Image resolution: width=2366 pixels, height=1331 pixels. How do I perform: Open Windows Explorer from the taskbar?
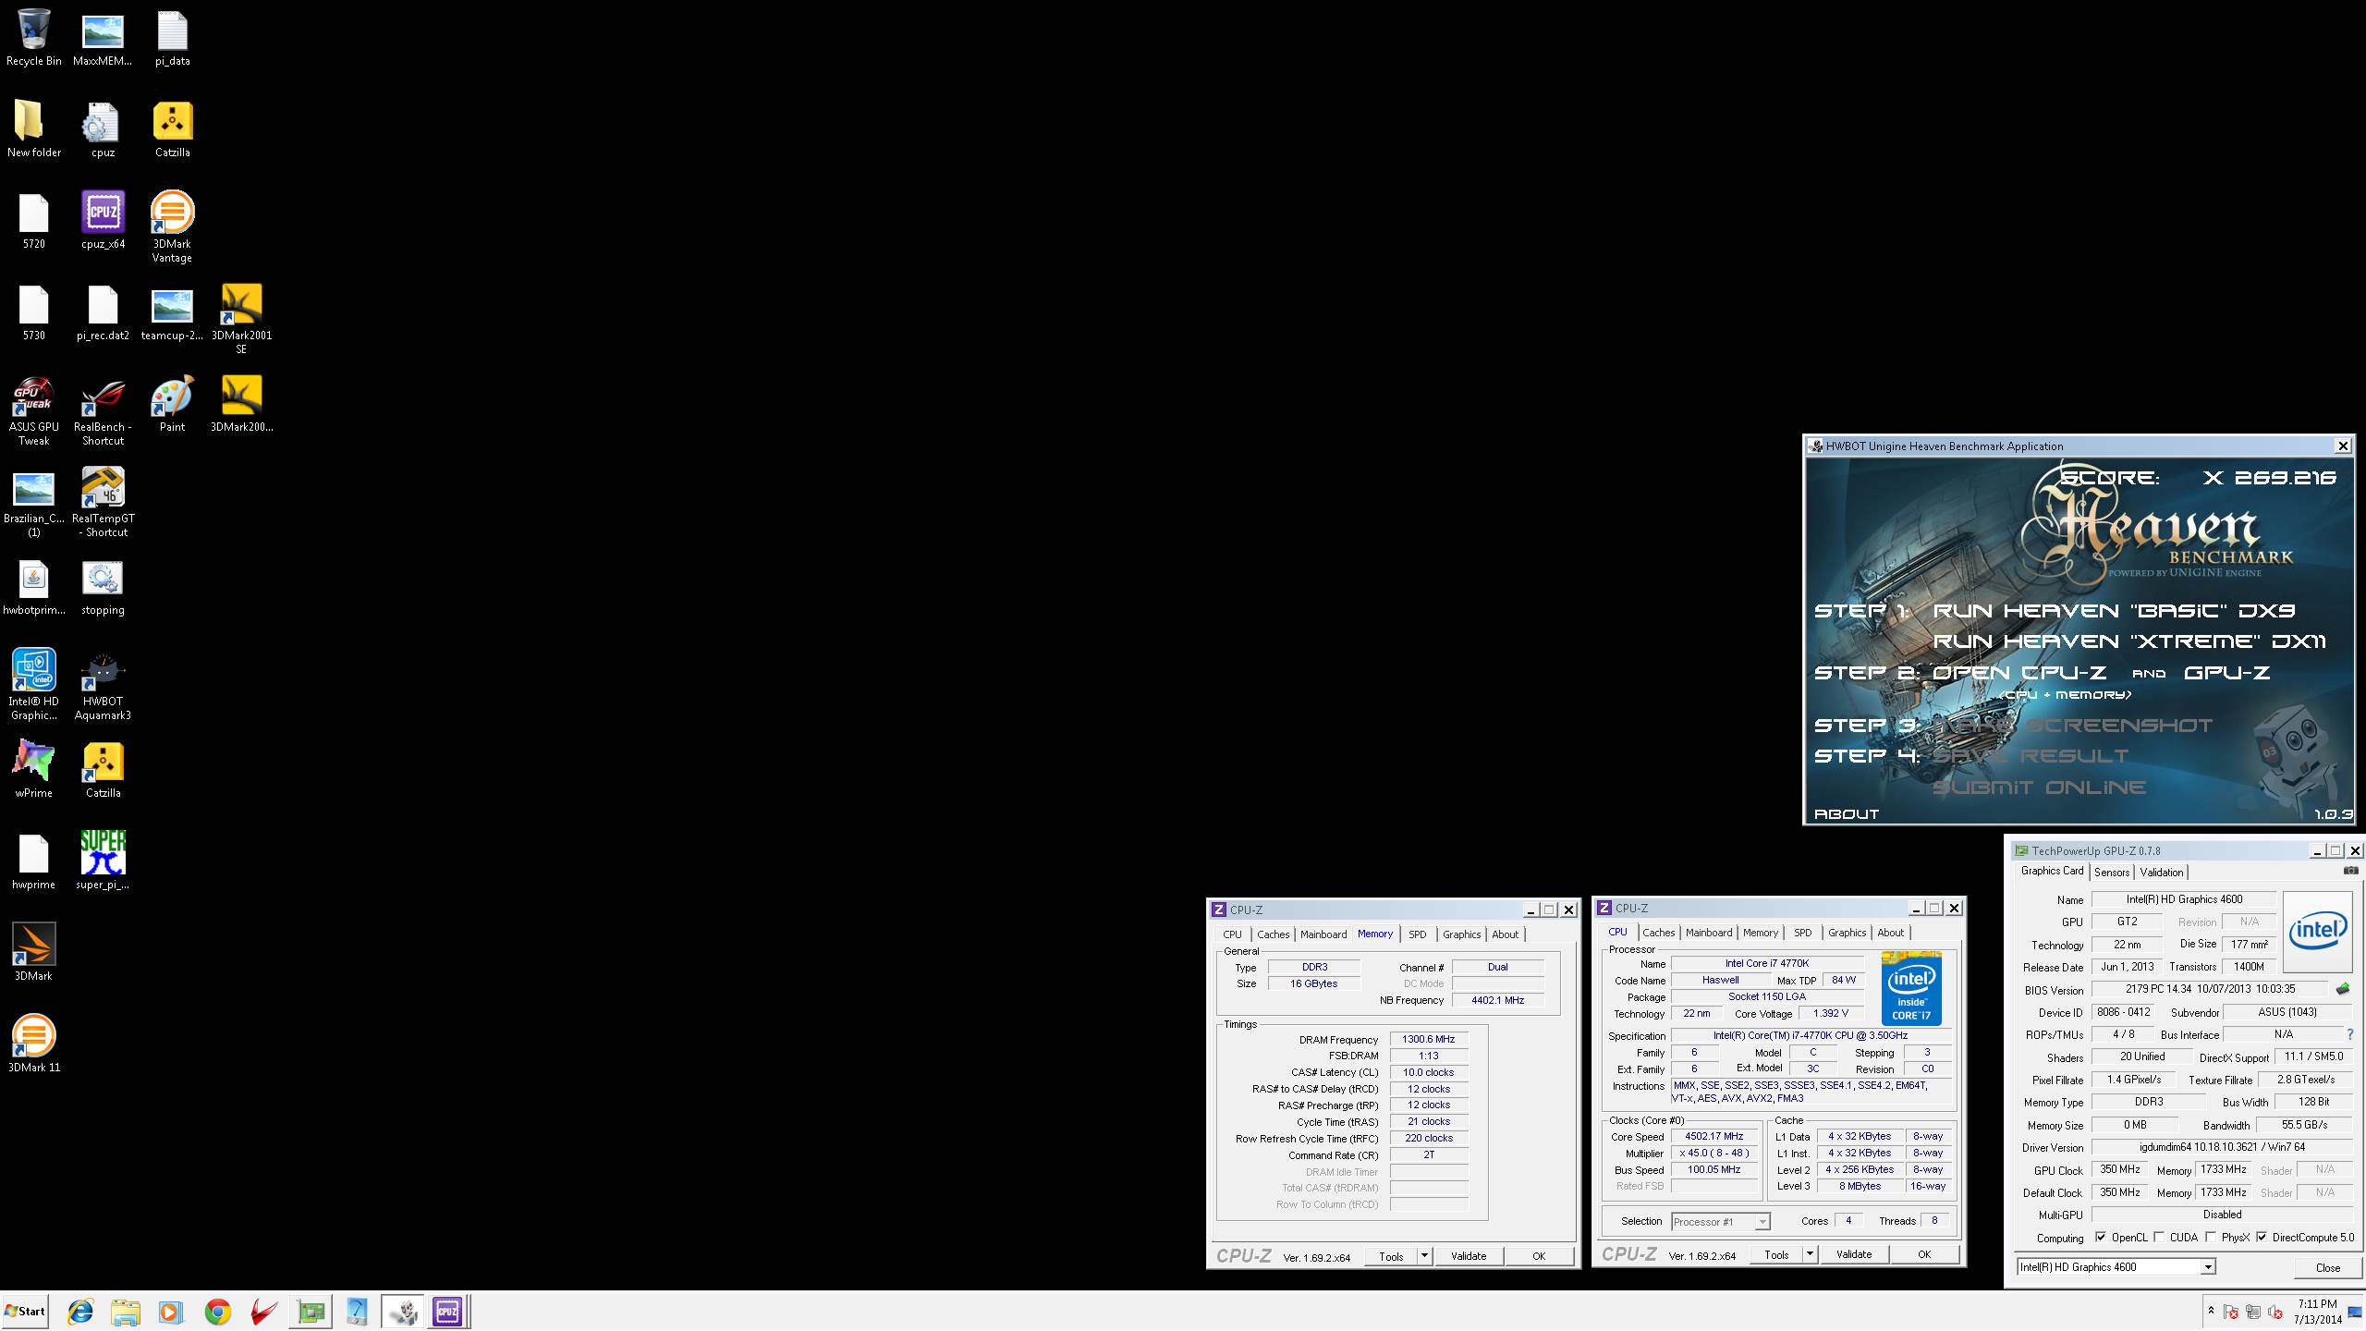[125, 1311]
